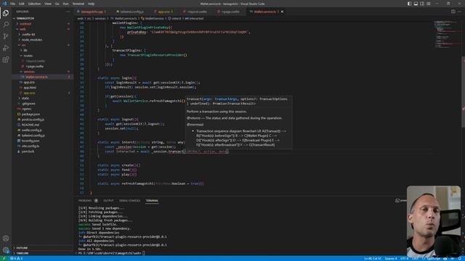
Task: Expand the node_modules folder
Action: pos(42,40)
